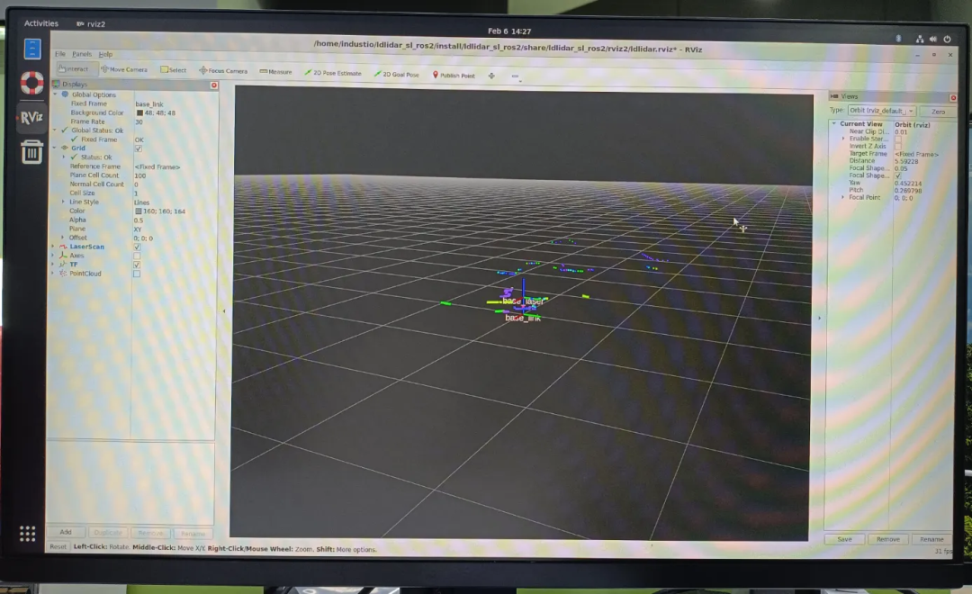
Task: Click the Zero view button
Action: 938,112
